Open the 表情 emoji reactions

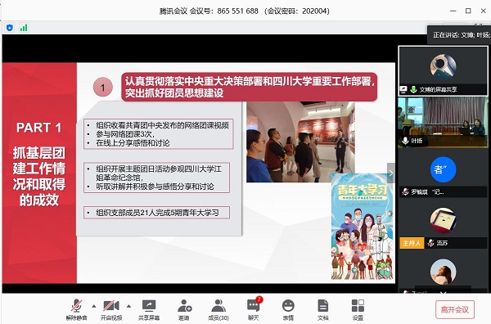tap(288, 305)
